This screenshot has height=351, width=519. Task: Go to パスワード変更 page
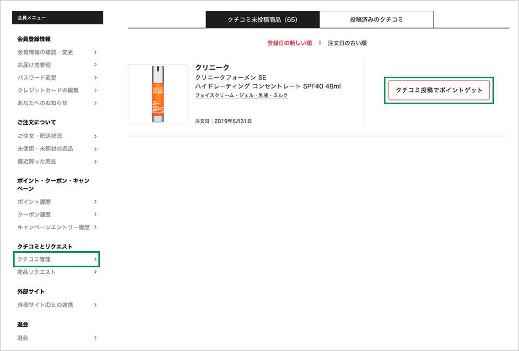37,78
